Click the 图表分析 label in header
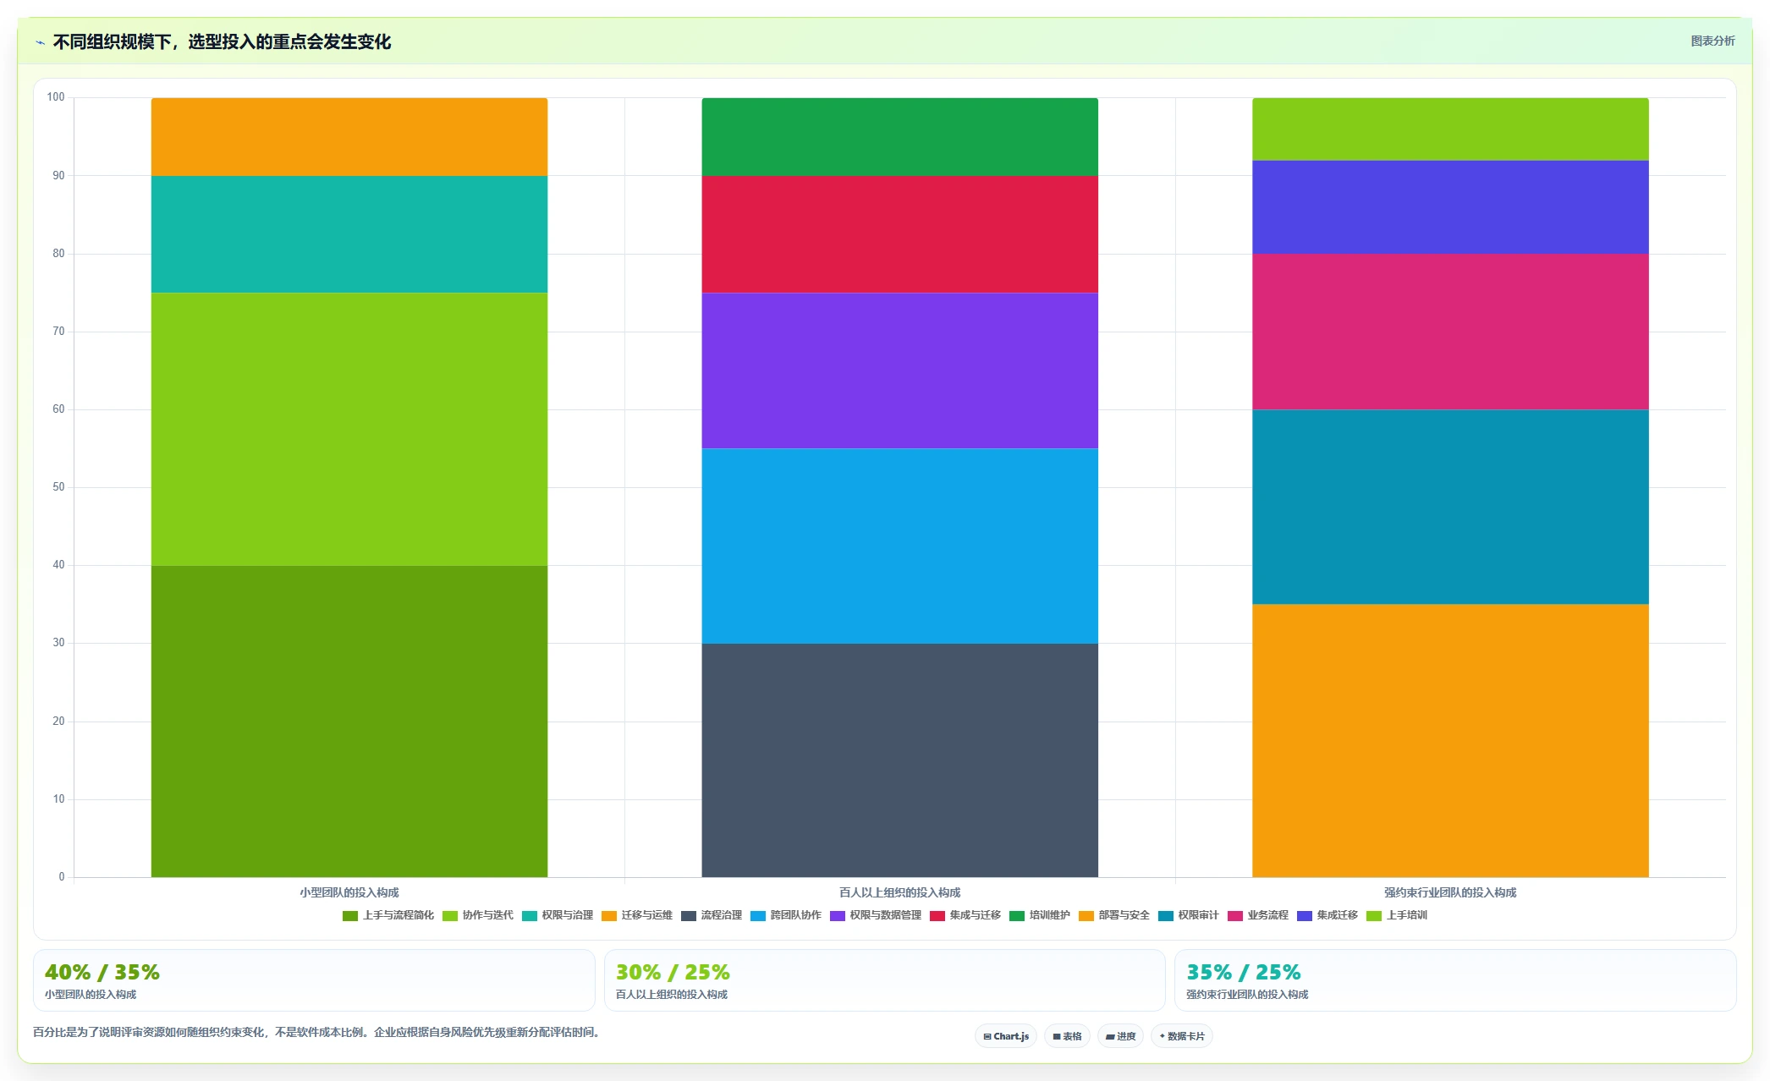Image resolution: width=1770 pixels, height=1081 pixels. 1712,41
